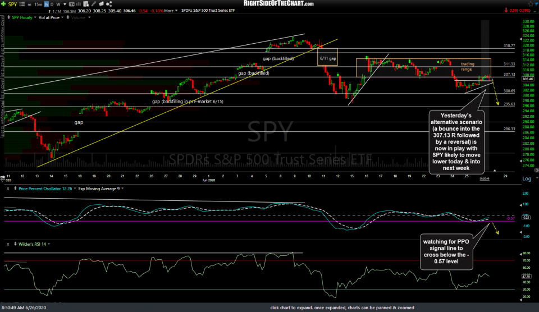Click the '6/11 gap' annotation box
539x312 pixels.
327,57
